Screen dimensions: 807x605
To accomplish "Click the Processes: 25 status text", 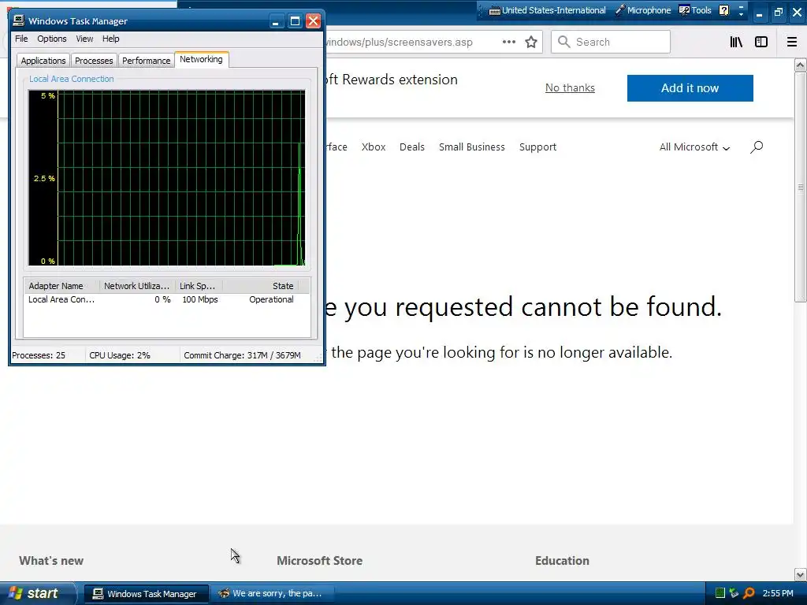I will click(x=39, y=355).
